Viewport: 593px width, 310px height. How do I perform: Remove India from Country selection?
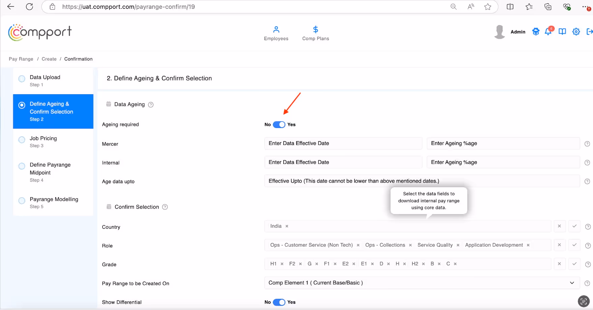[x=287, y=226]
